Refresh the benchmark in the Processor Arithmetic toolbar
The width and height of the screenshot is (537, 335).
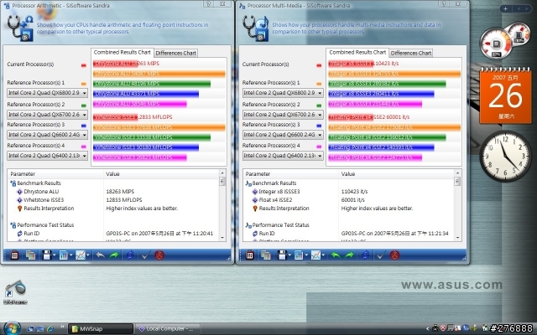(x=130, y=255)
